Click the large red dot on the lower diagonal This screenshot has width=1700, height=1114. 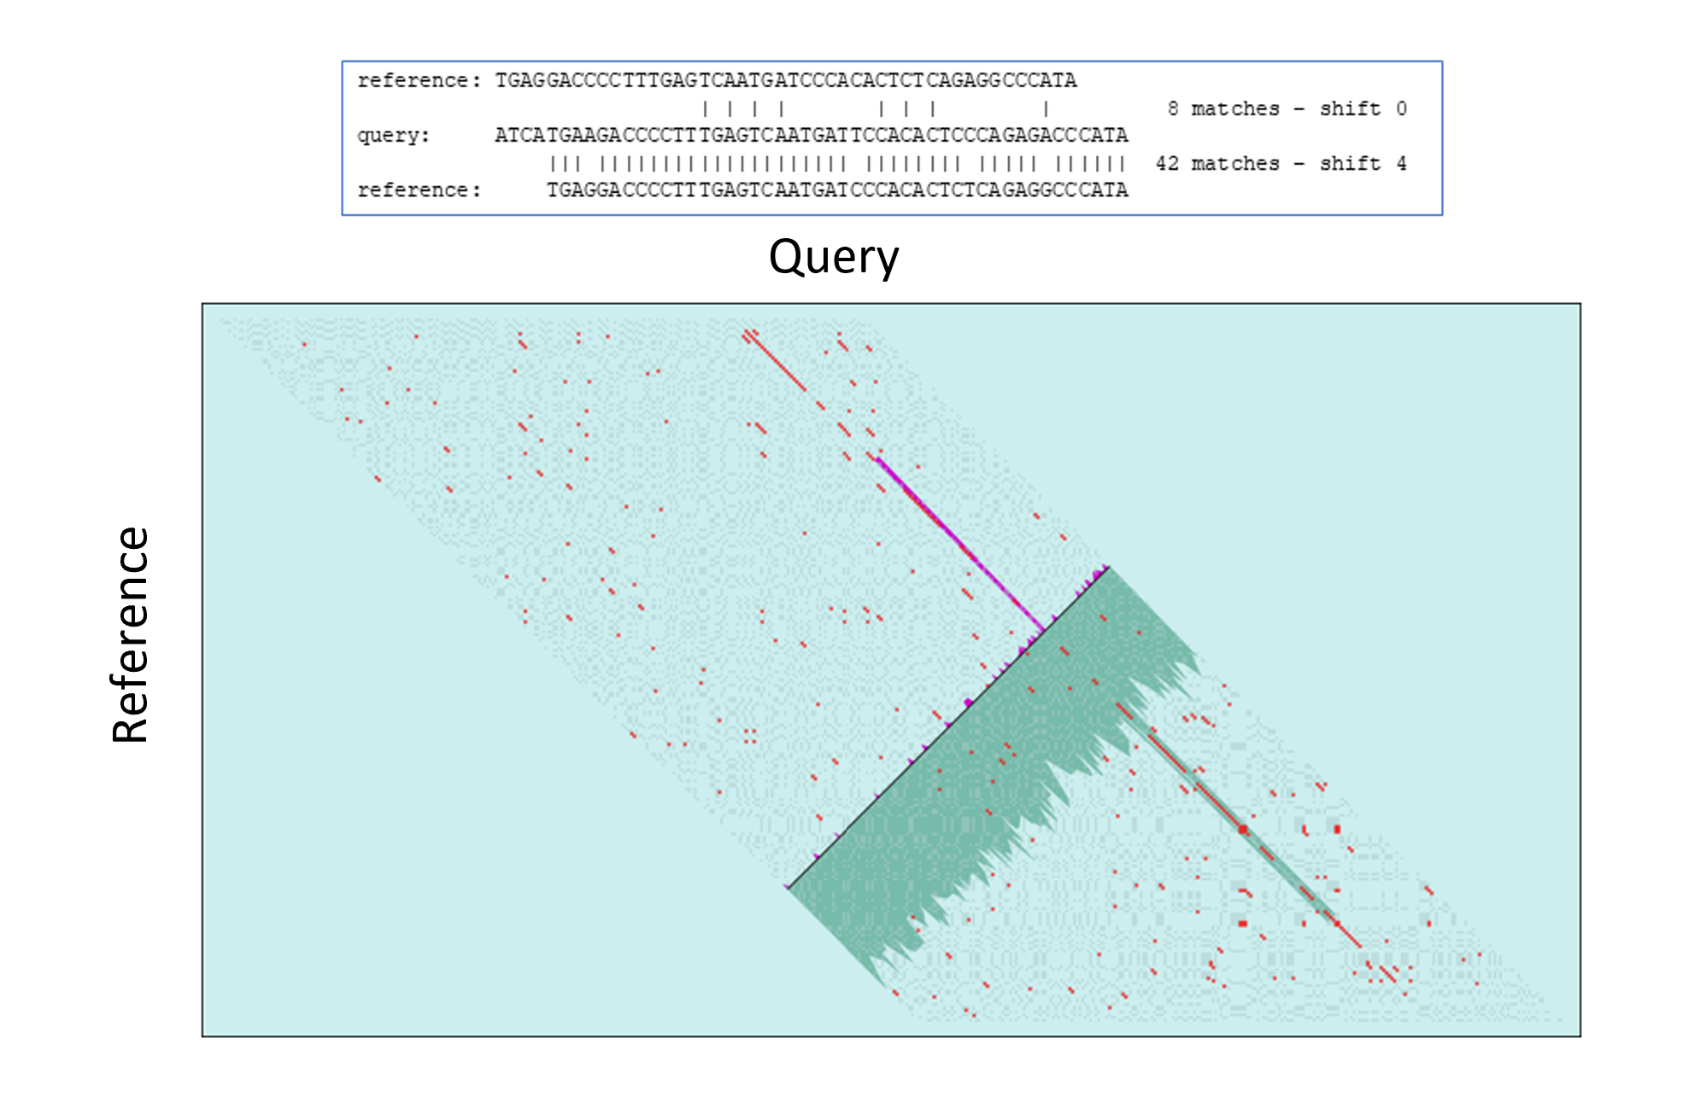tap(1243, 829)
